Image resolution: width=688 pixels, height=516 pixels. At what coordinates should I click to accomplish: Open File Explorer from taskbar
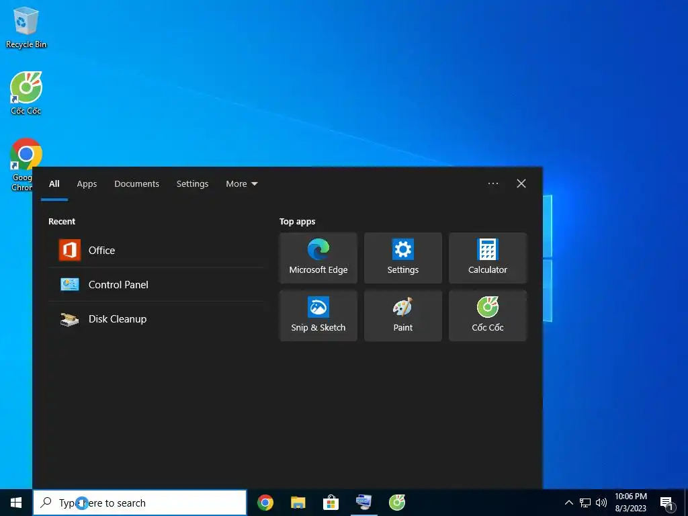(298, 503)
